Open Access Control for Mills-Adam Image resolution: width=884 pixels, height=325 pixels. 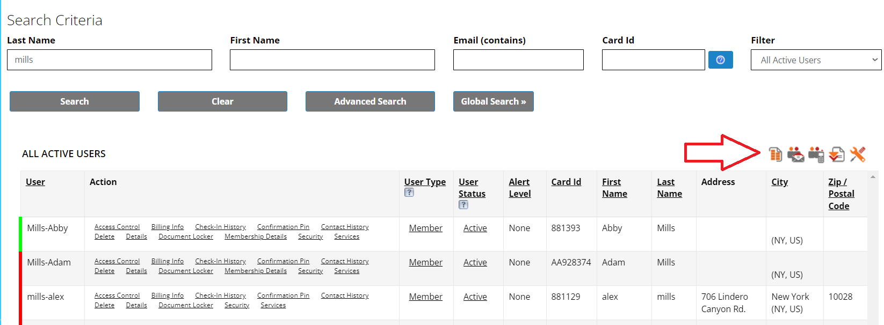point(117,261)
